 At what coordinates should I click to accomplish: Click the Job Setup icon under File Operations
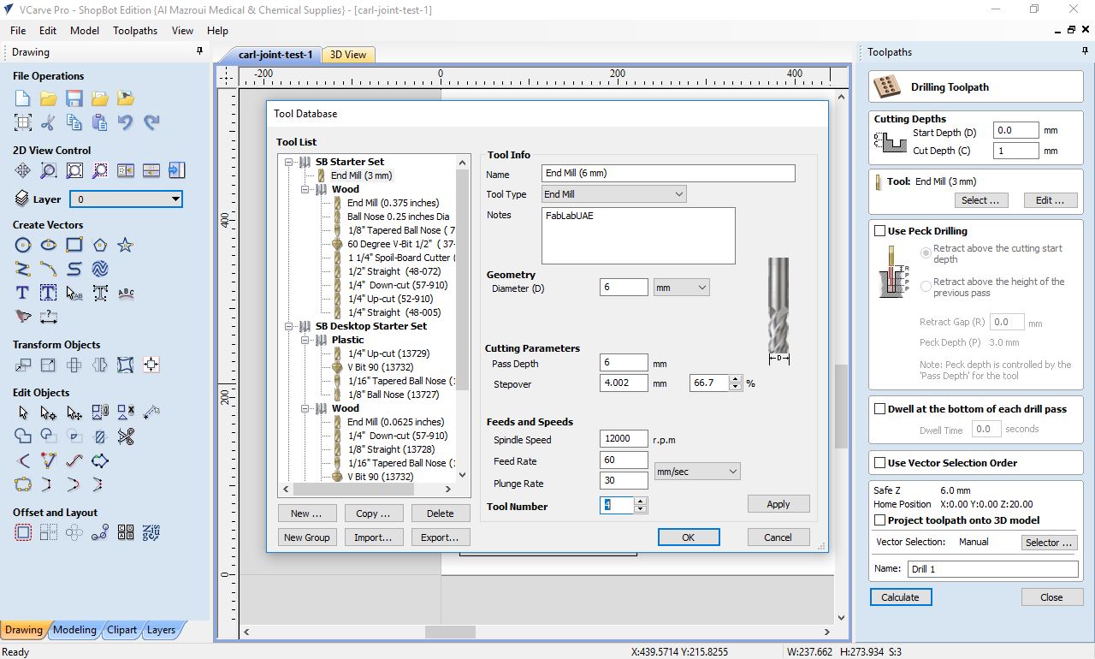pyautogui.click(x=23, y=122)
